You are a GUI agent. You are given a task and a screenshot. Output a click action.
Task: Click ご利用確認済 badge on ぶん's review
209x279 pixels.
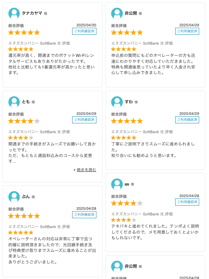[x=84, y=215]
